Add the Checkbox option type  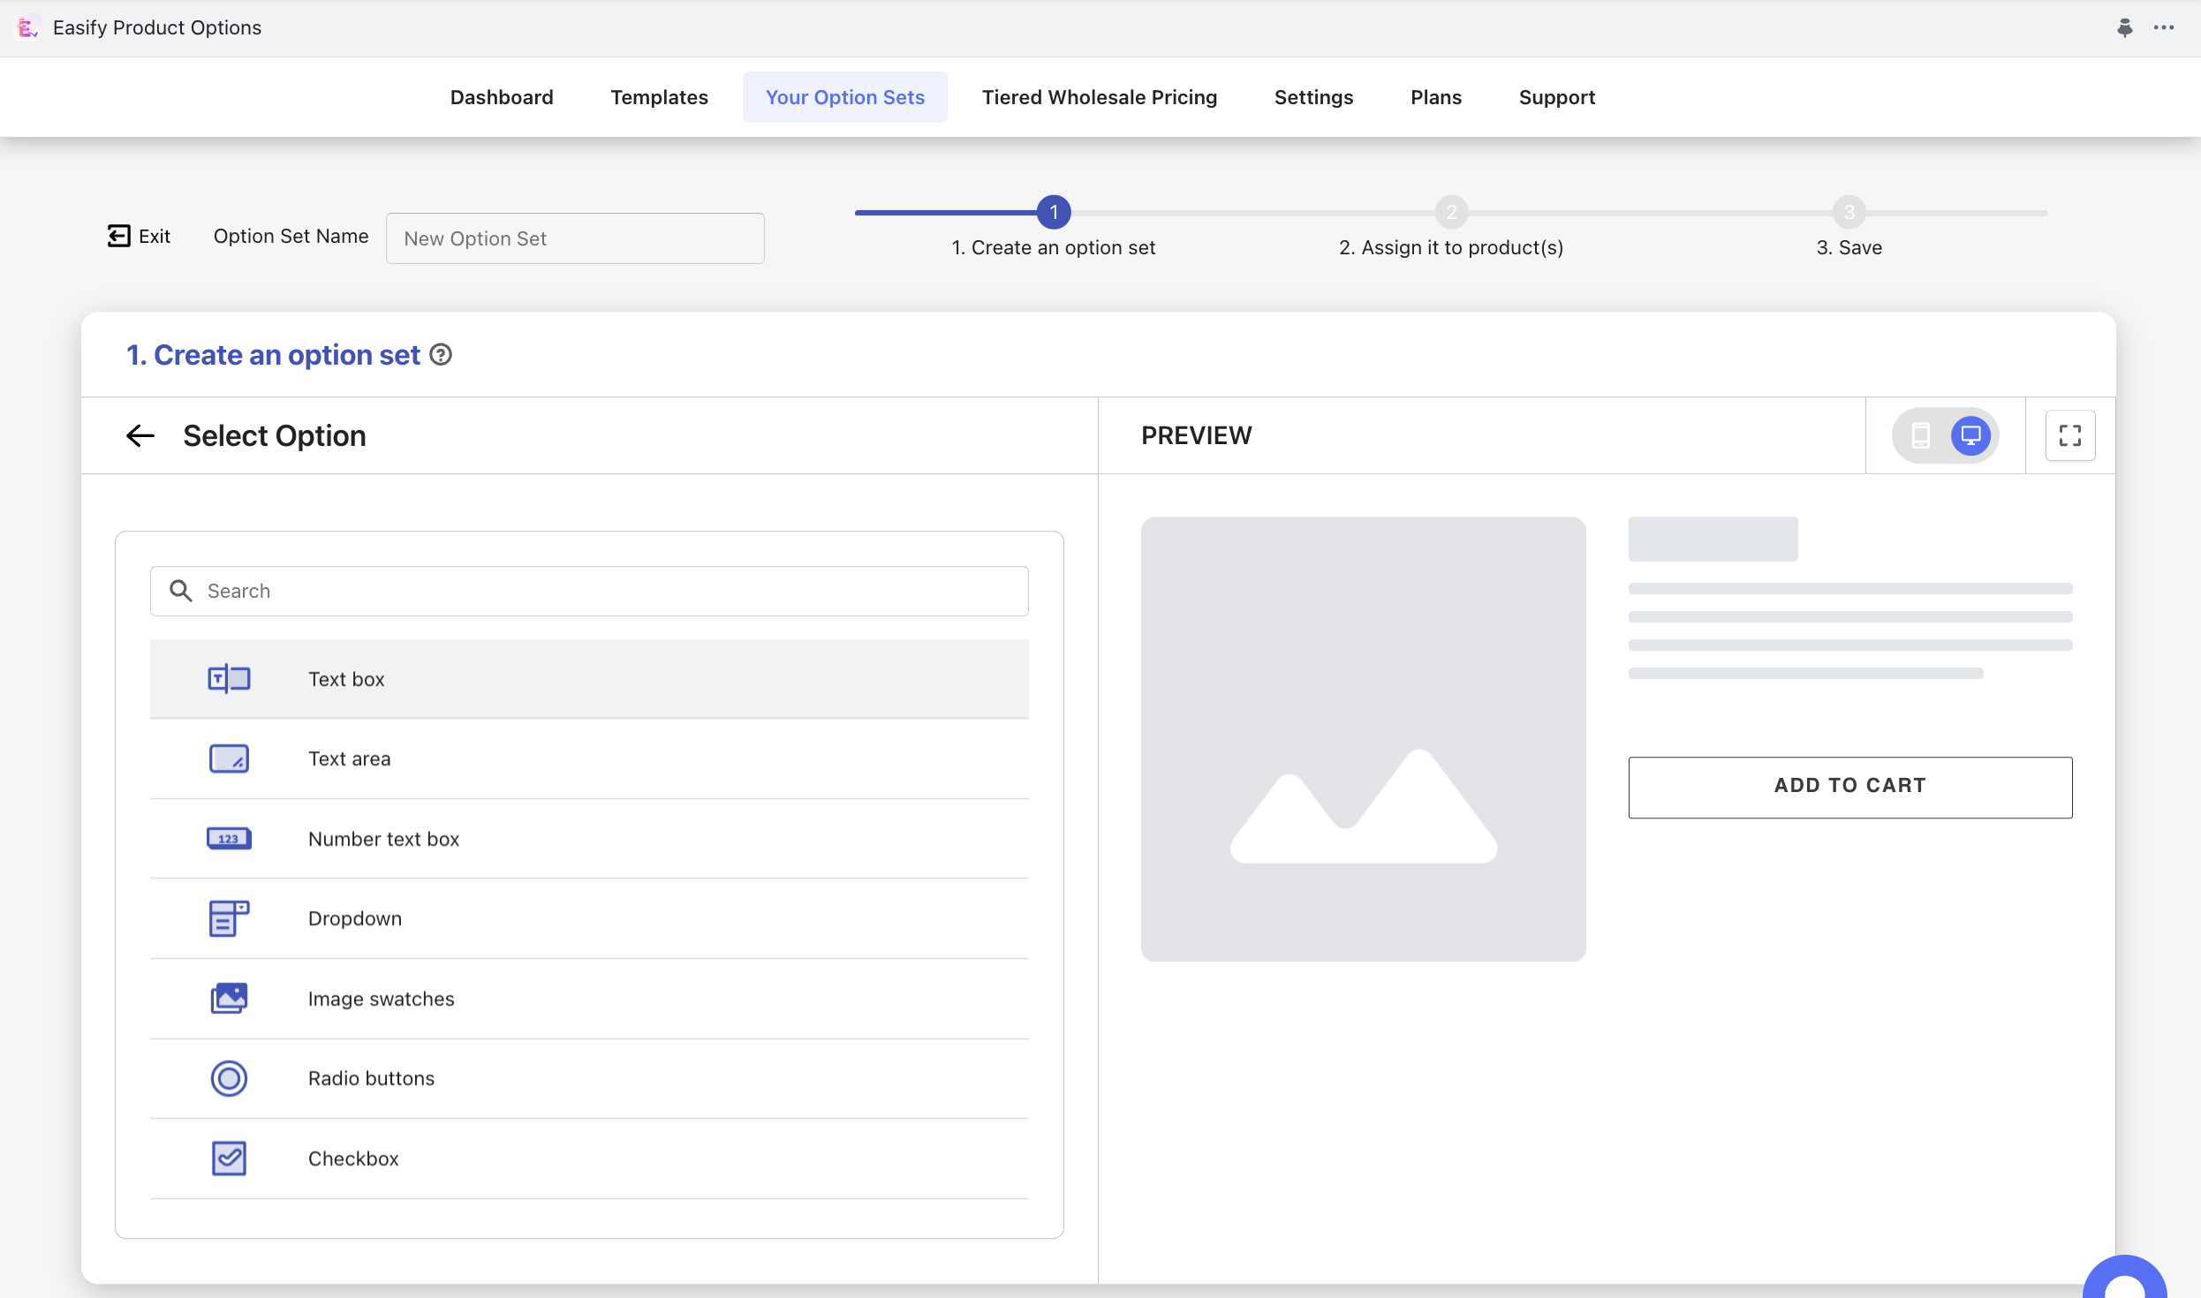click(353, 1158)
